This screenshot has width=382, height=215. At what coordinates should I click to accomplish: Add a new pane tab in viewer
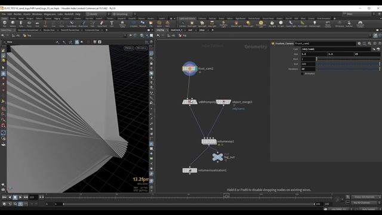click(106, 30)
